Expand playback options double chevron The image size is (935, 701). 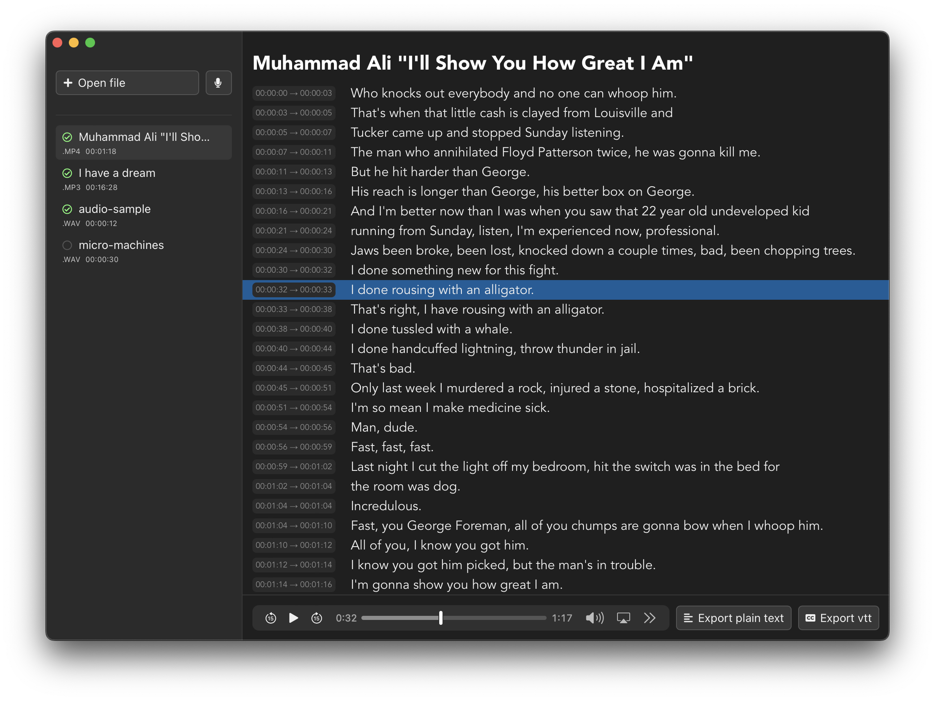point(650,618)
